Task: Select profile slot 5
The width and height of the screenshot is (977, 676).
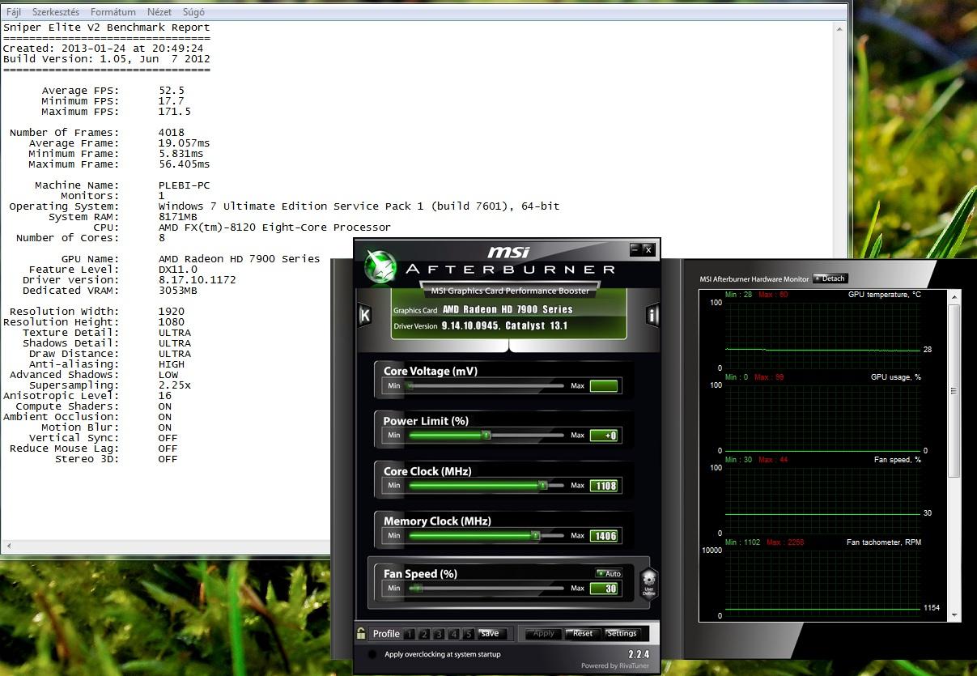Action: tap(468, 634)
